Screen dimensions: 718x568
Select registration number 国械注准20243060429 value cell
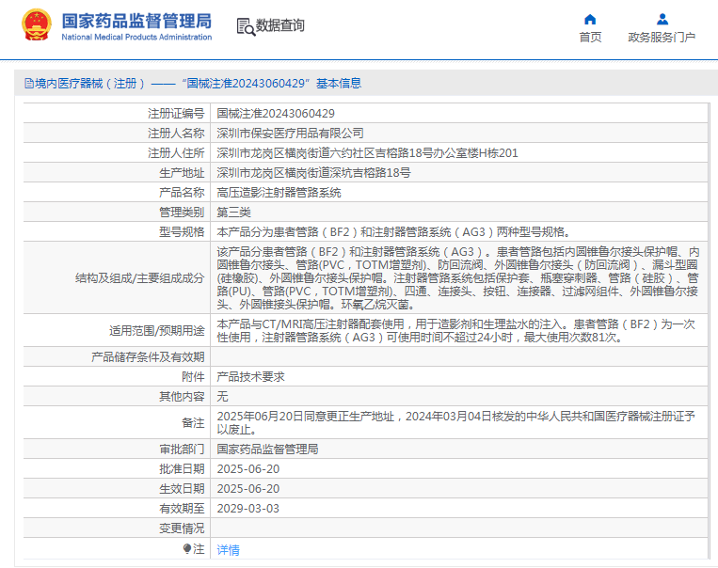pos(276,113)
